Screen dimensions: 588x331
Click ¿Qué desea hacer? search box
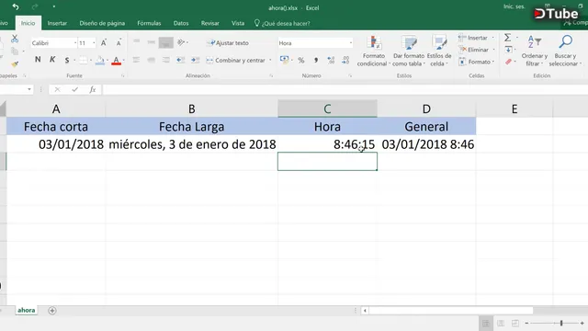[x=282, y=23]
